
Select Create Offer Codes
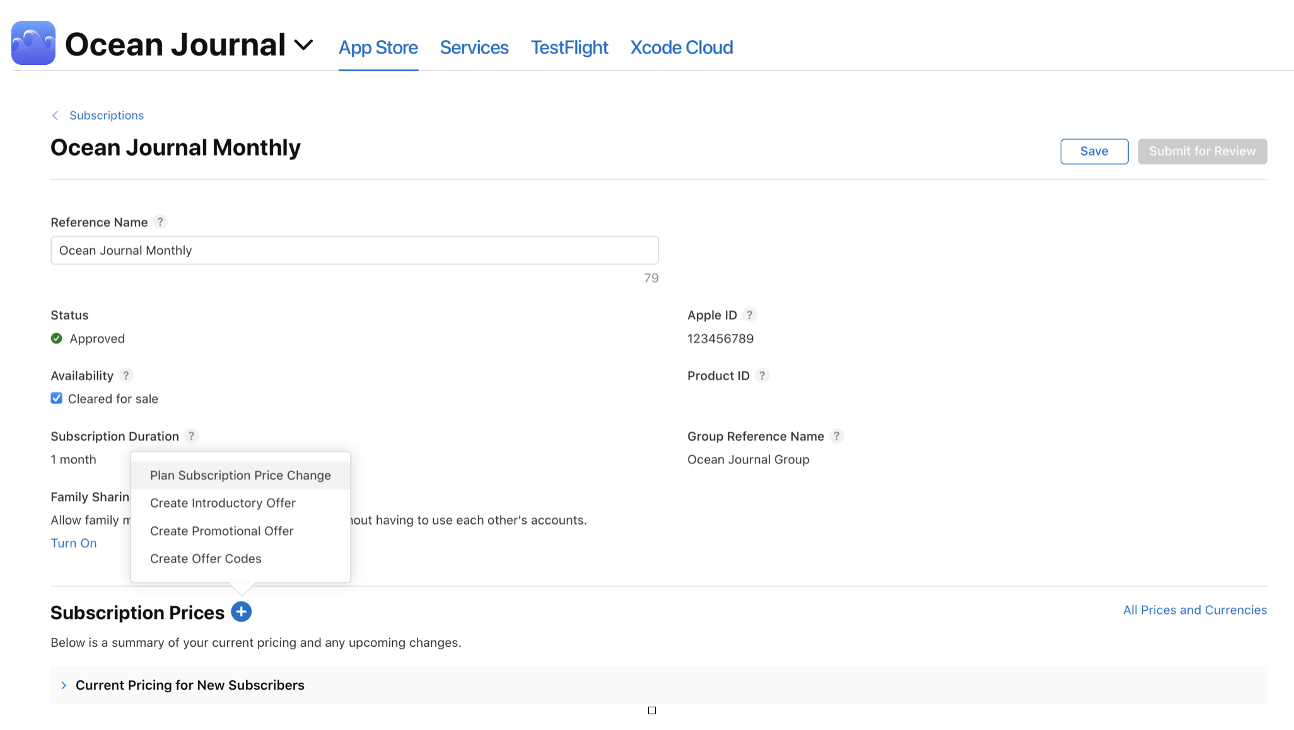(x=206, y=558)
